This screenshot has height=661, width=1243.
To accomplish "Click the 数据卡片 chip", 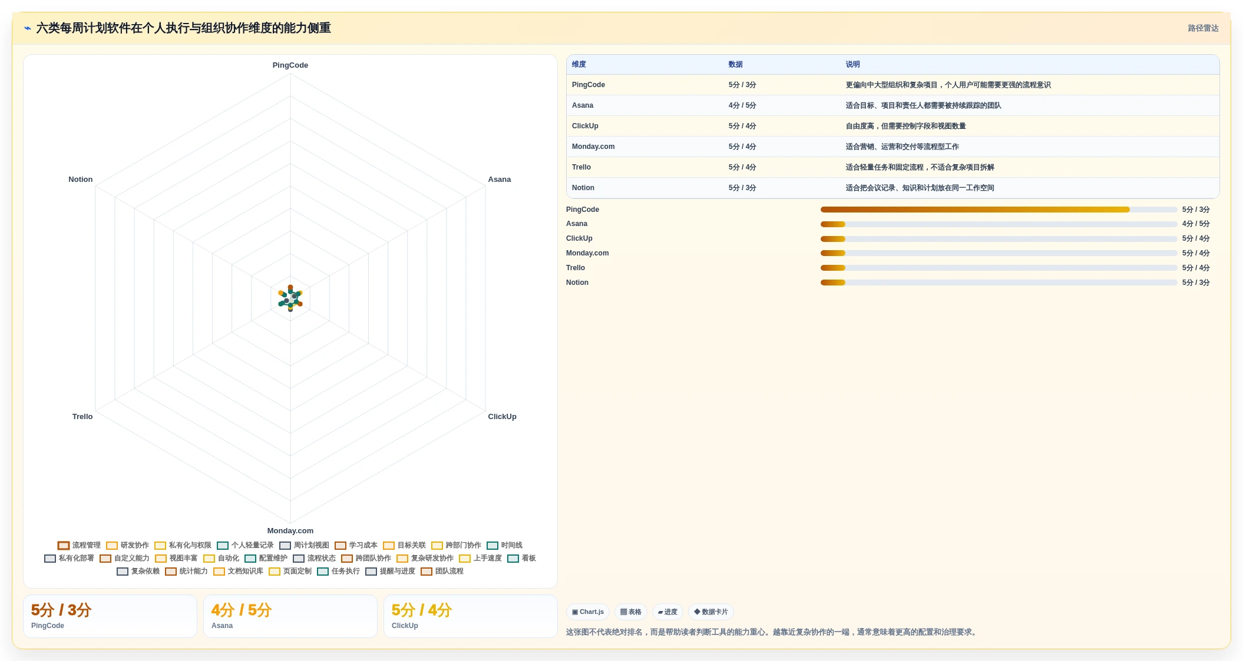I will tap(711, 612).
